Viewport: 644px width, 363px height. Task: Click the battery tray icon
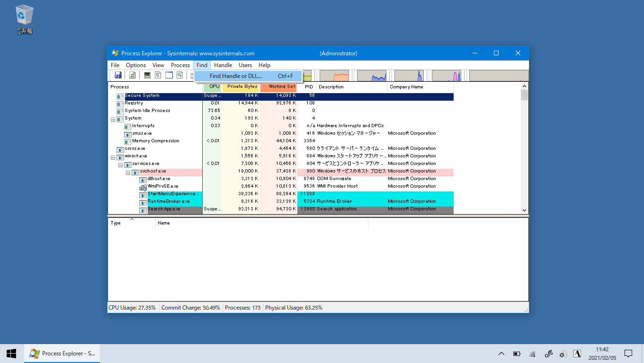[517, 354]
